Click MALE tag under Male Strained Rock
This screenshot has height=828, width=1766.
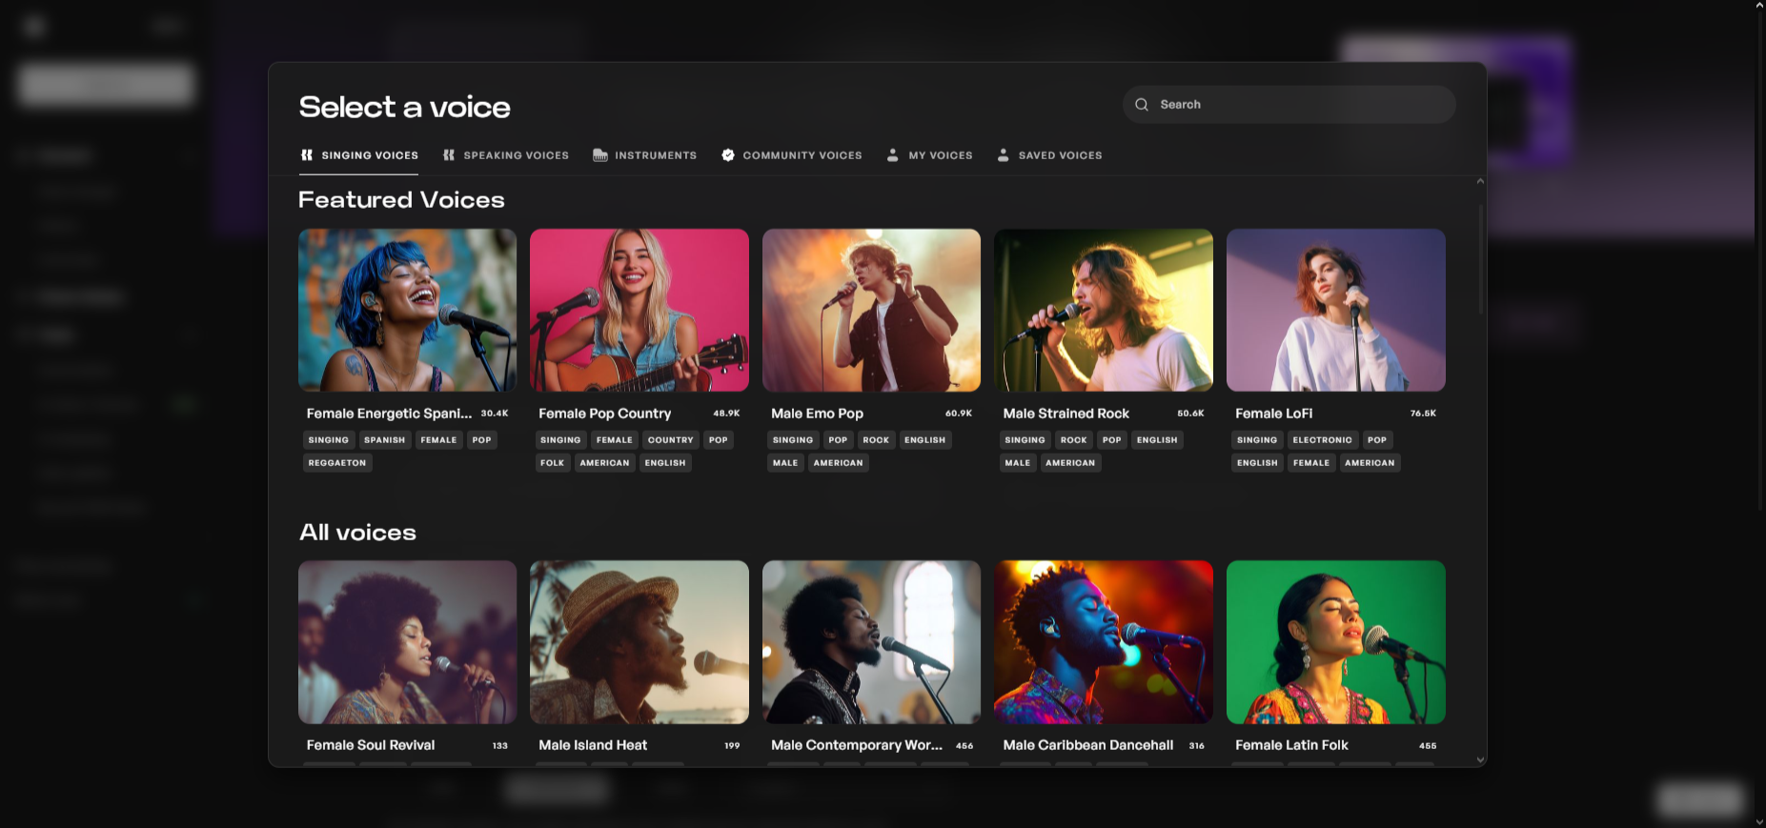pos(1018,463)
